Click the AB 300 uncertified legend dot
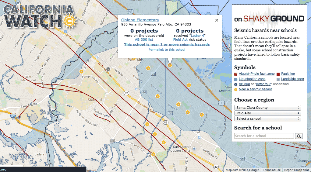The height and width of the screenshot is (172, 311). tap(236, 84)
